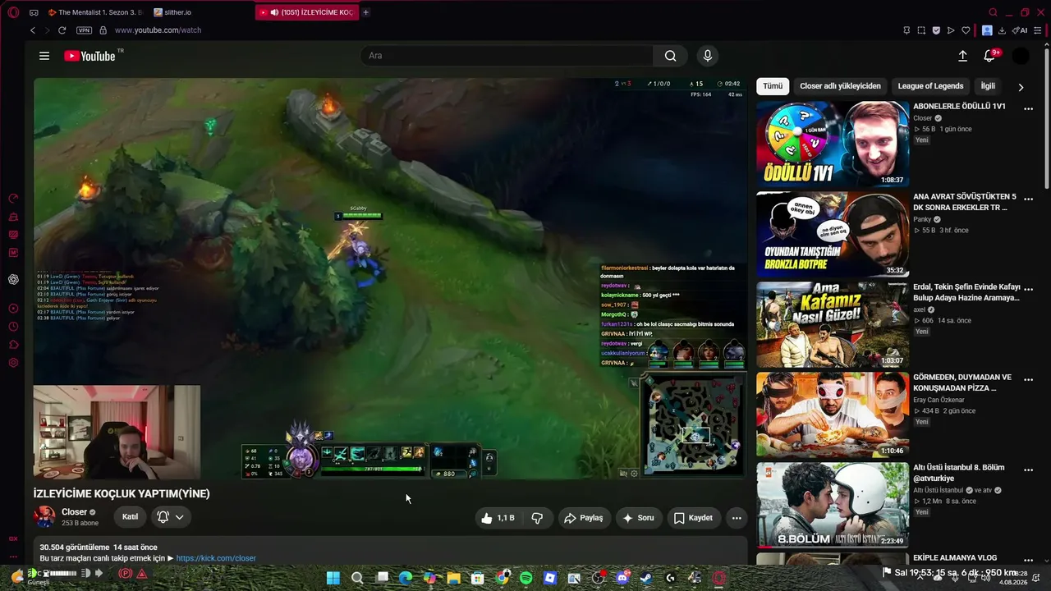The height and width of the screenshot is (591, 1051).
Task: Click the Katıl join button
Action: (x=130, y=517)
